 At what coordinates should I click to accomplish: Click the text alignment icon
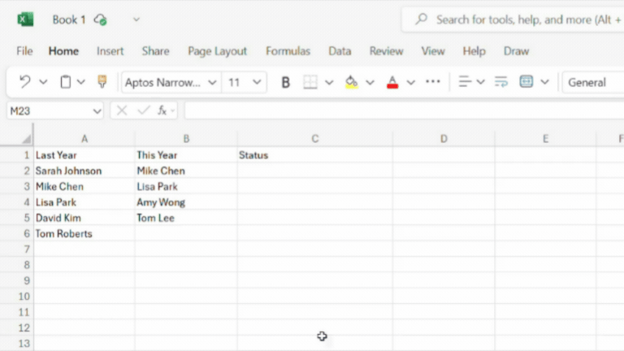tap(465, 81)
